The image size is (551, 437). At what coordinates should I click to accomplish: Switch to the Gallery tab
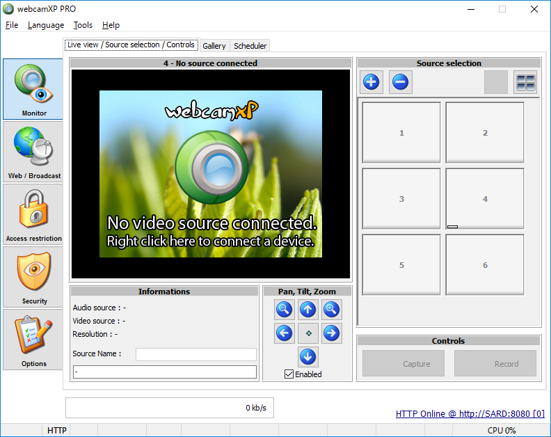[x=214, y=46]
